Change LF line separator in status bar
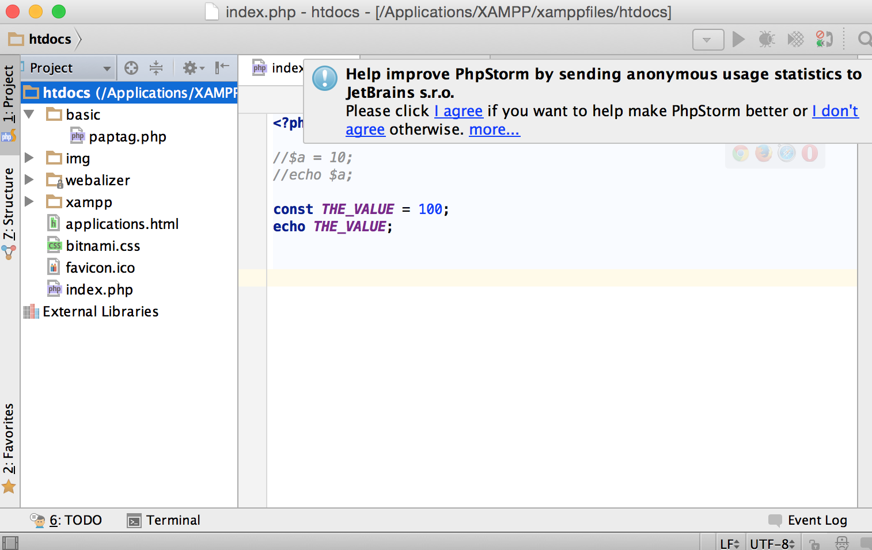The height and width of the screenshot is (550, 872). coord(730,544)
